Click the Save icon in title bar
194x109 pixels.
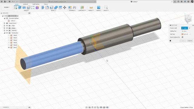(9, 2)
